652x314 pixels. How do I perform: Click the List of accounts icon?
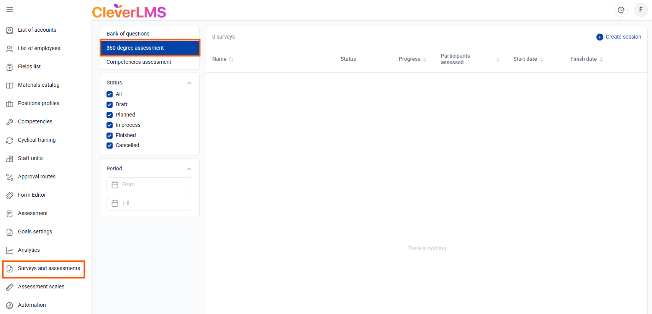tap(10, 30)
